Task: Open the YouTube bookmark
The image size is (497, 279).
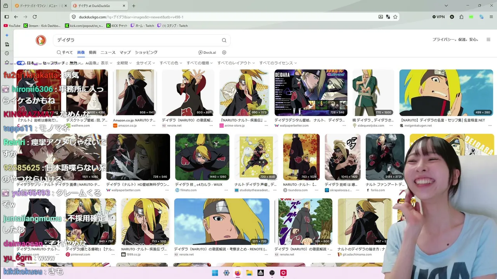Action: [12, 26]
